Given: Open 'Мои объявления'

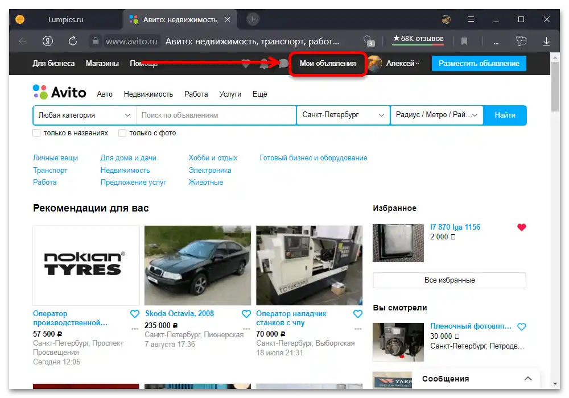Looking at the screenshot, I should pyautogui.click(x=328, y=64).
